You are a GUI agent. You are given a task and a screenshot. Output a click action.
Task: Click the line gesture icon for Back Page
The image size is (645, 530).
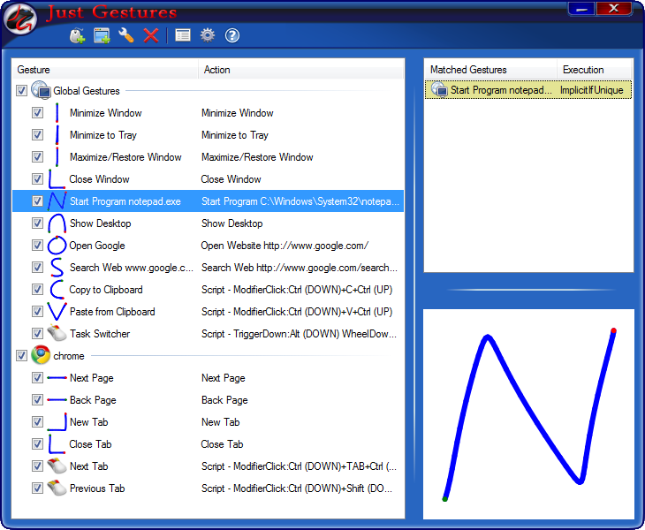point(57,399)
